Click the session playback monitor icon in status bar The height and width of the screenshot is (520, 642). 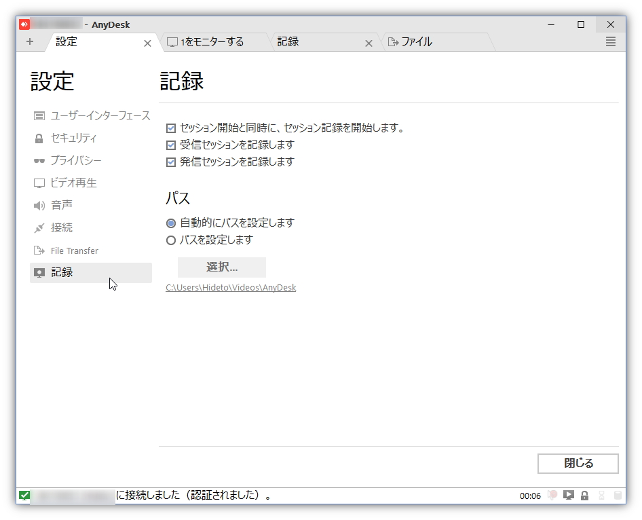coord(569,496)
